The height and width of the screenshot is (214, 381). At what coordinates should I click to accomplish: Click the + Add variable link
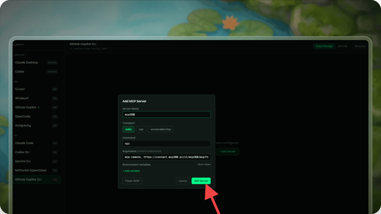(x=131, y=171)
